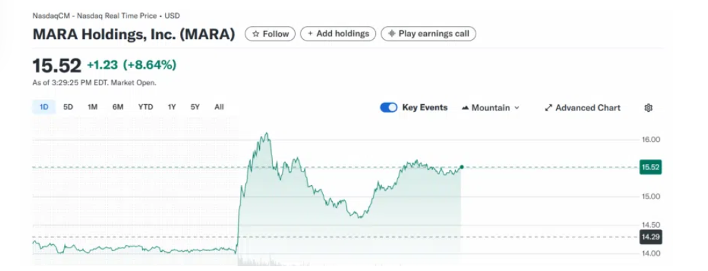The height and width of the screenshot is (271, 708).
Task: Select the 1Y time range
Action: [172, 107]
